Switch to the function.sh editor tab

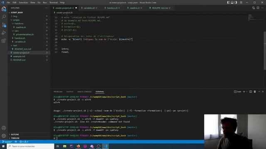[x=113, y=8]
